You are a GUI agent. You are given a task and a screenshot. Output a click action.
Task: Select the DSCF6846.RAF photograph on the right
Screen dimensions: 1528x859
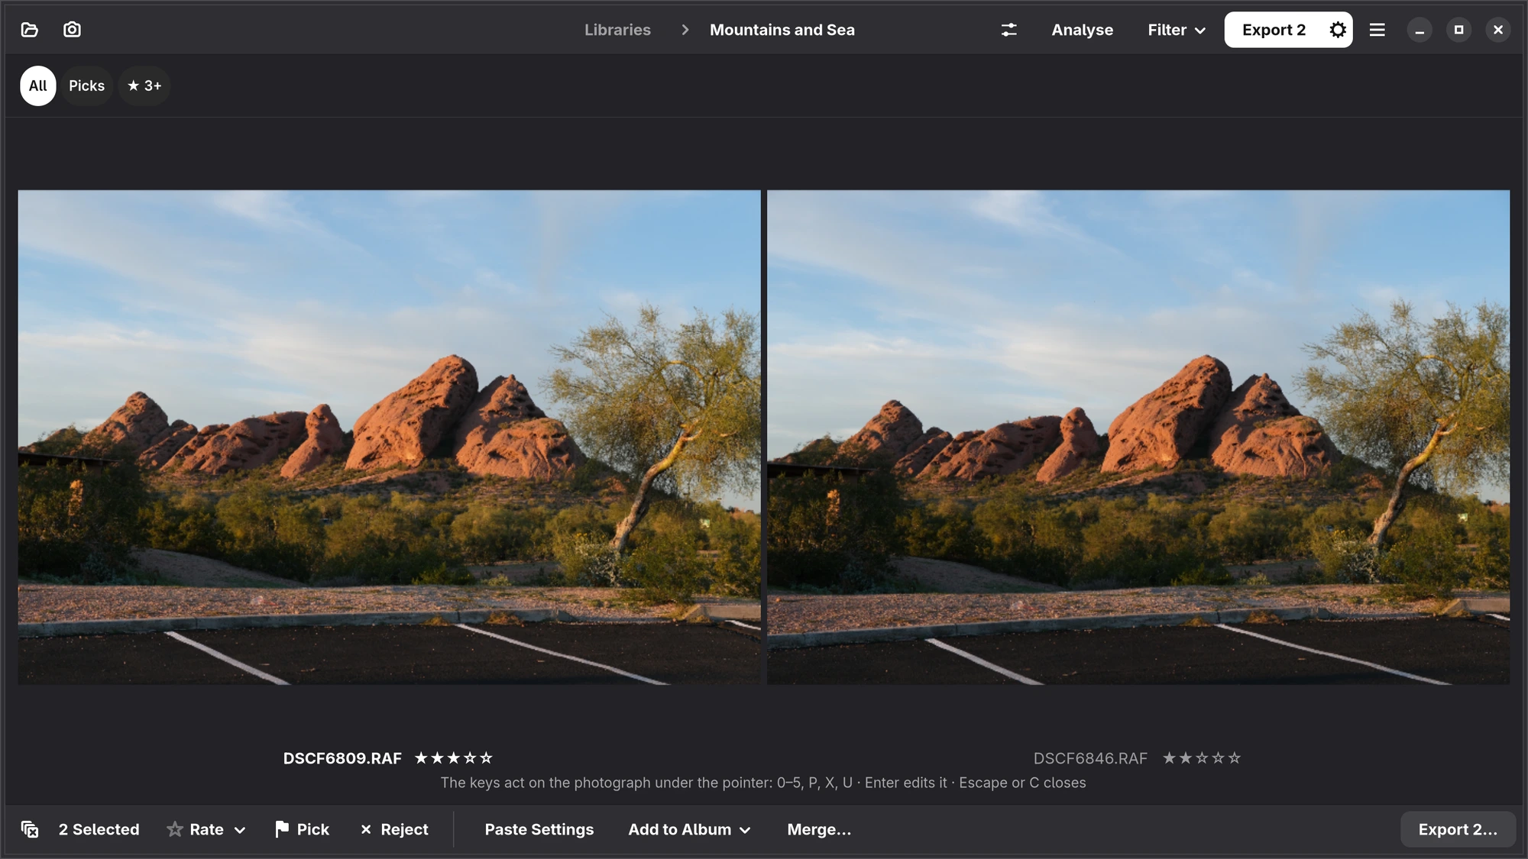(1138, 437)
